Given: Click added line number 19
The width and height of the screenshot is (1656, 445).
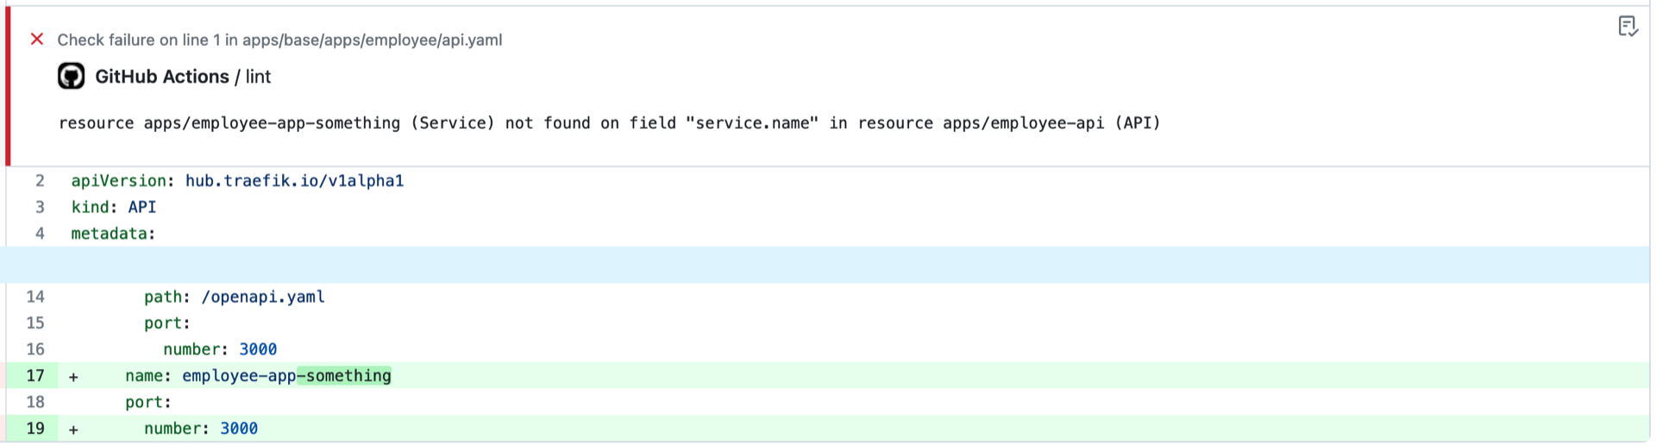Looking at the screenshot, I should [34, 428].
